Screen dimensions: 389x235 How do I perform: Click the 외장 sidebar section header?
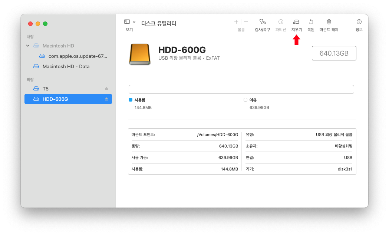point(30,80)
